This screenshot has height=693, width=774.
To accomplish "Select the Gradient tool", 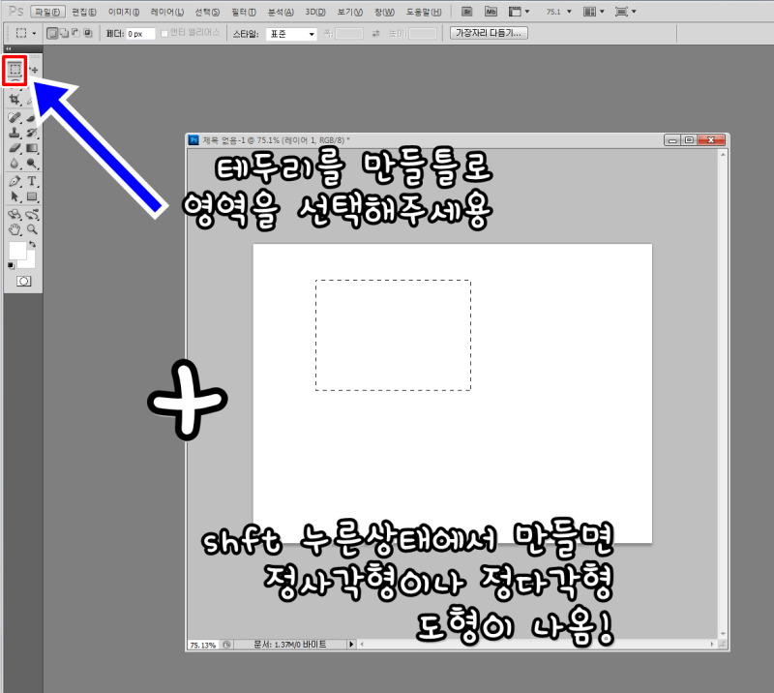I will coord(32,148).
